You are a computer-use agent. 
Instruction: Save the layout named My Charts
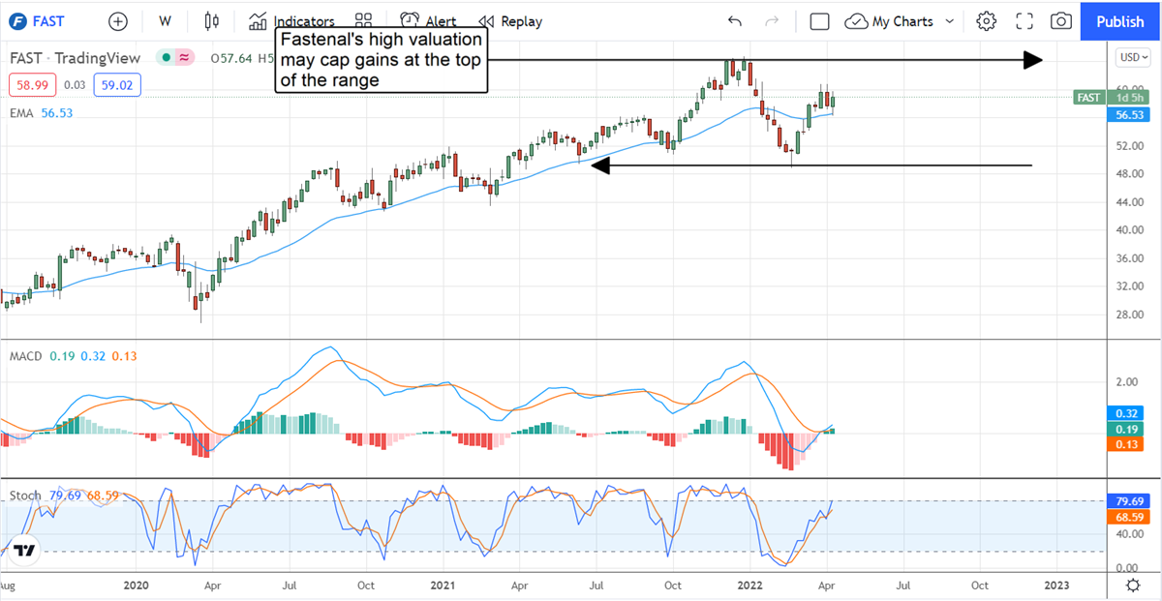point(891,21)
